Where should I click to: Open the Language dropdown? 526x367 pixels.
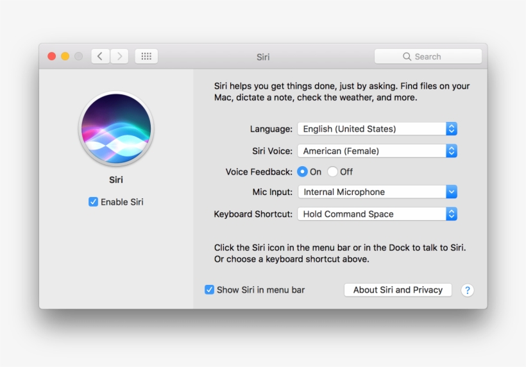pyautogui.click(x=377, y=129)
